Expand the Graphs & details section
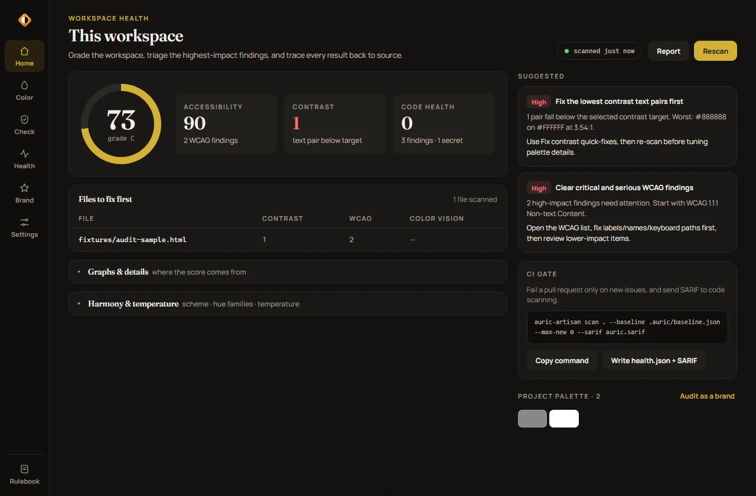Image resolution: width=756 pixels, height=496 pixels. click(288, 272)
